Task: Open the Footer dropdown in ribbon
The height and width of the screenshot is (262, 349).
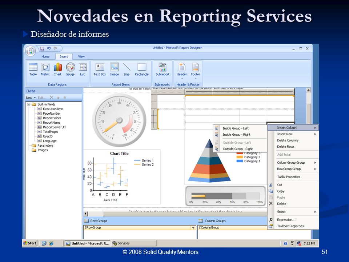Action: [x=196, y=71]
